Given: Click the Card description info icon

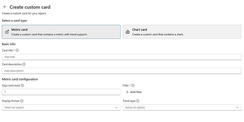Looking at the screenshot, I should click(24, 64).
